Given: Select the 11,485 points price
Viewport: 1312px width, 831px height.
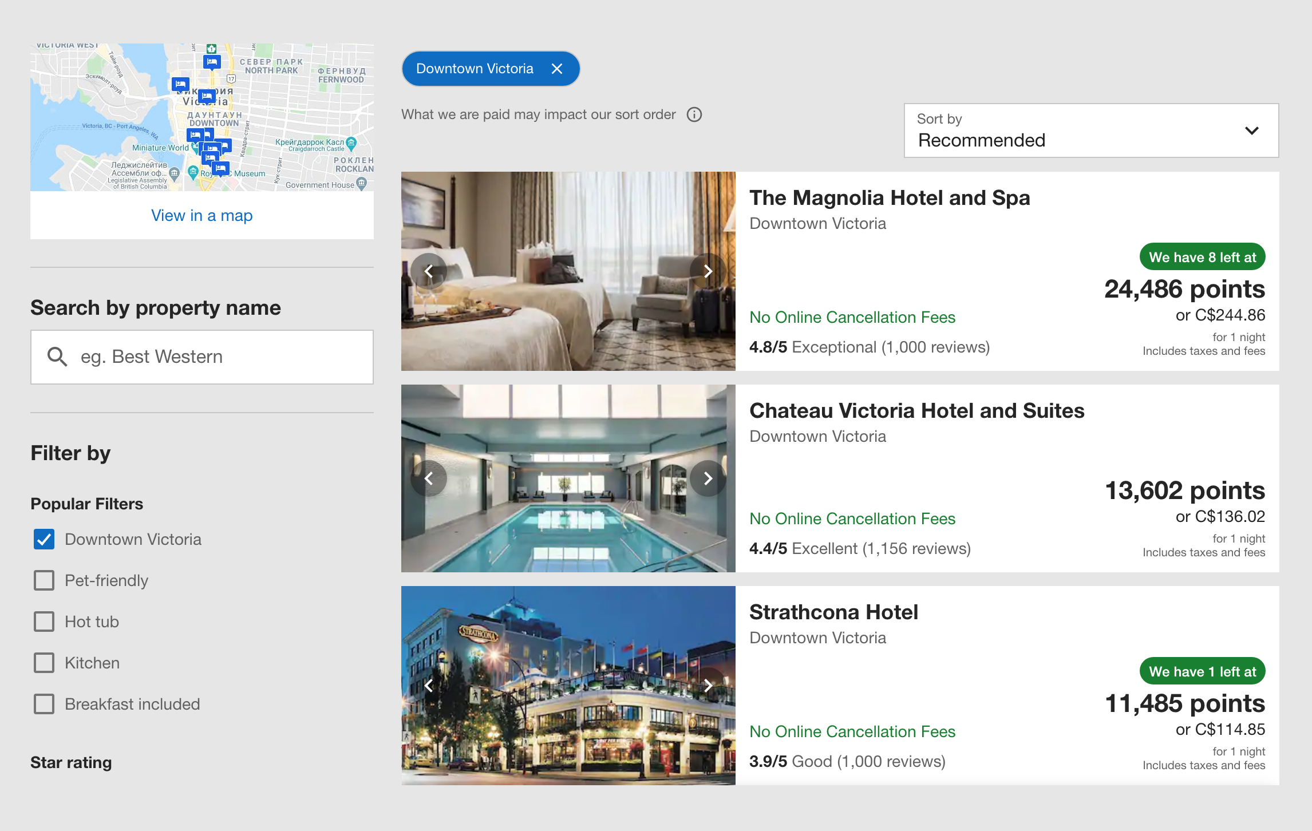Looking at the screenshot, I should pyautogui.click(x=1184, y=703).
